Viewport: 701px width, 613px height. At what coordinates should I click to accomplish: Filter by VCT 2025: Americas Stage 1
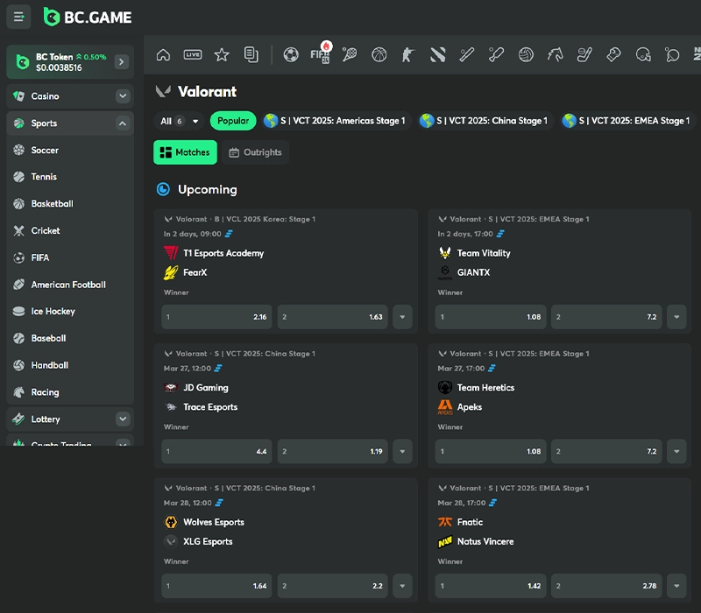(x=336, y=121)
